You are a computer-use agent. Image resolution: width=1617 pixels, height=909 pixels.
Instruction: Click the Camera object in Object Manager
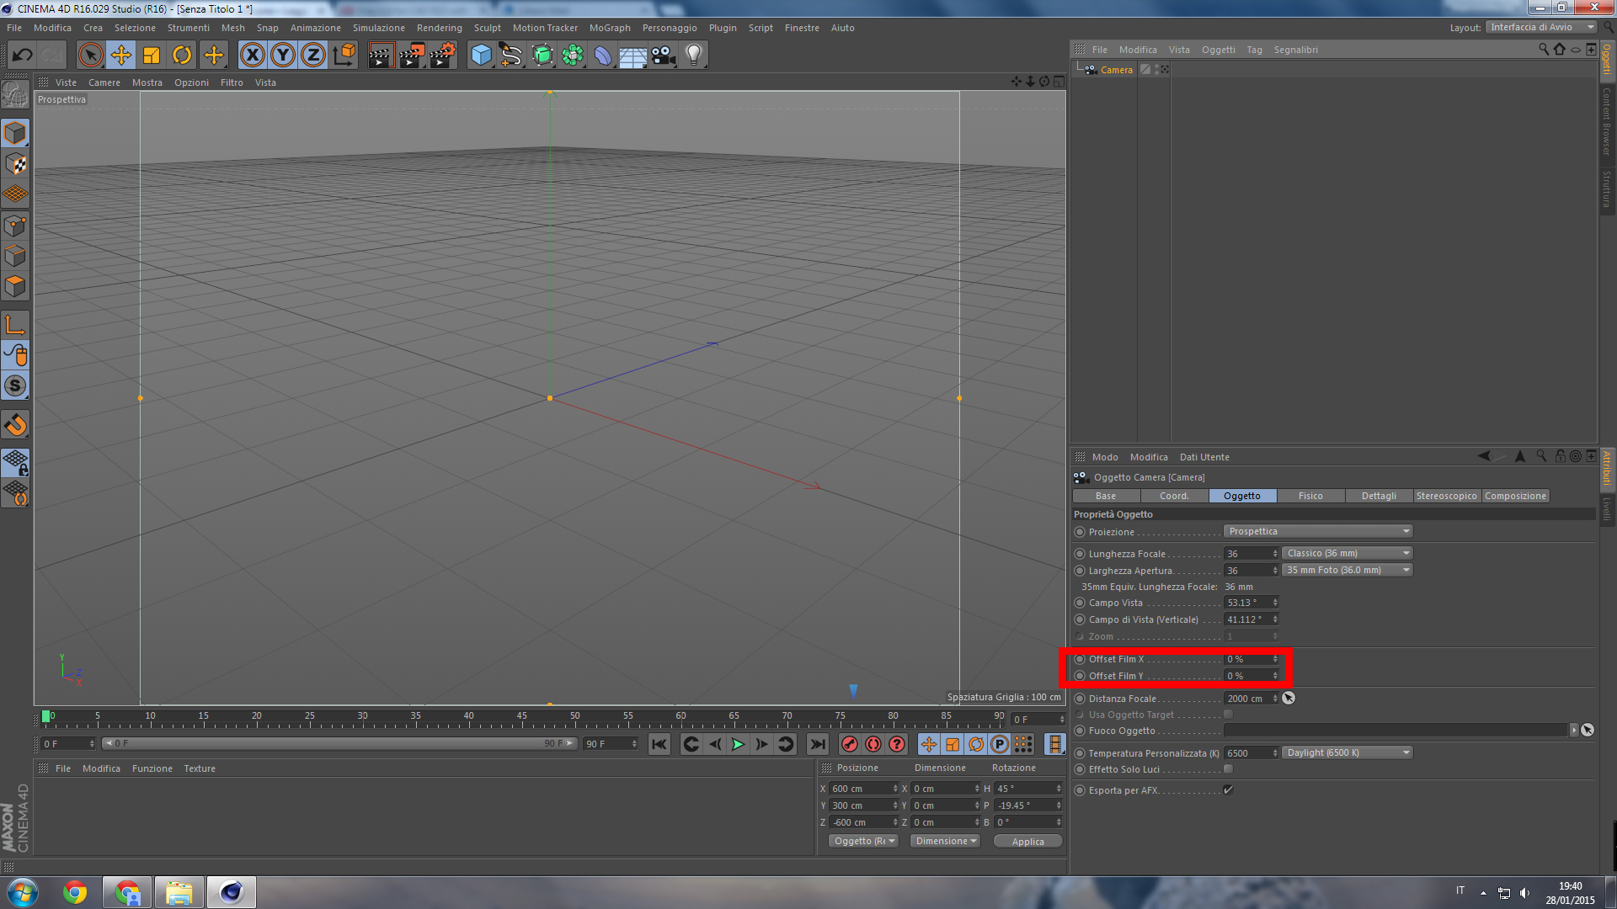point(1116,70)
